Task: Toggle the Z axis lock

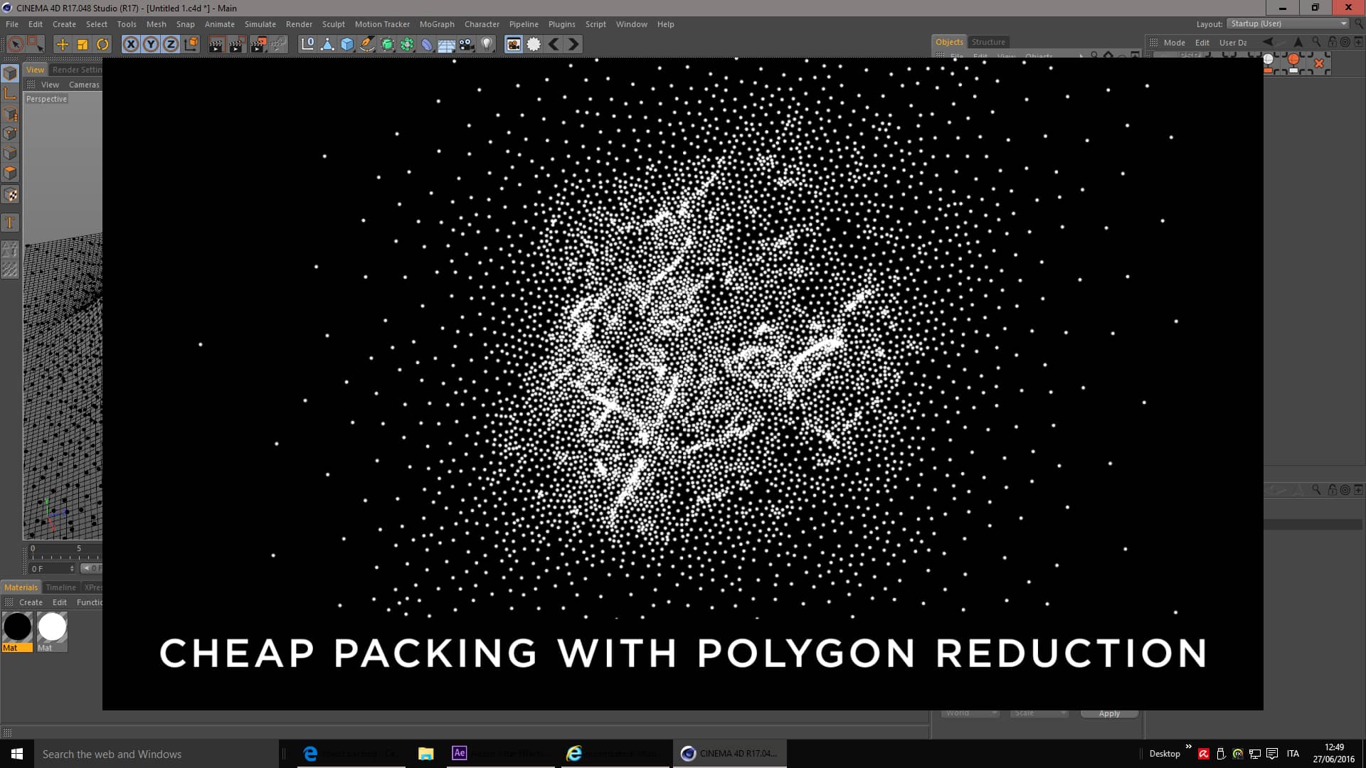Action: (x=170, y=43)
